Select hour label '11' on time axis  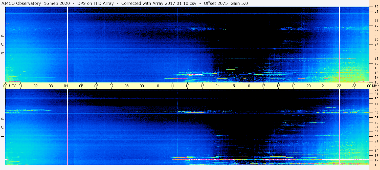(x=172, y=86)
